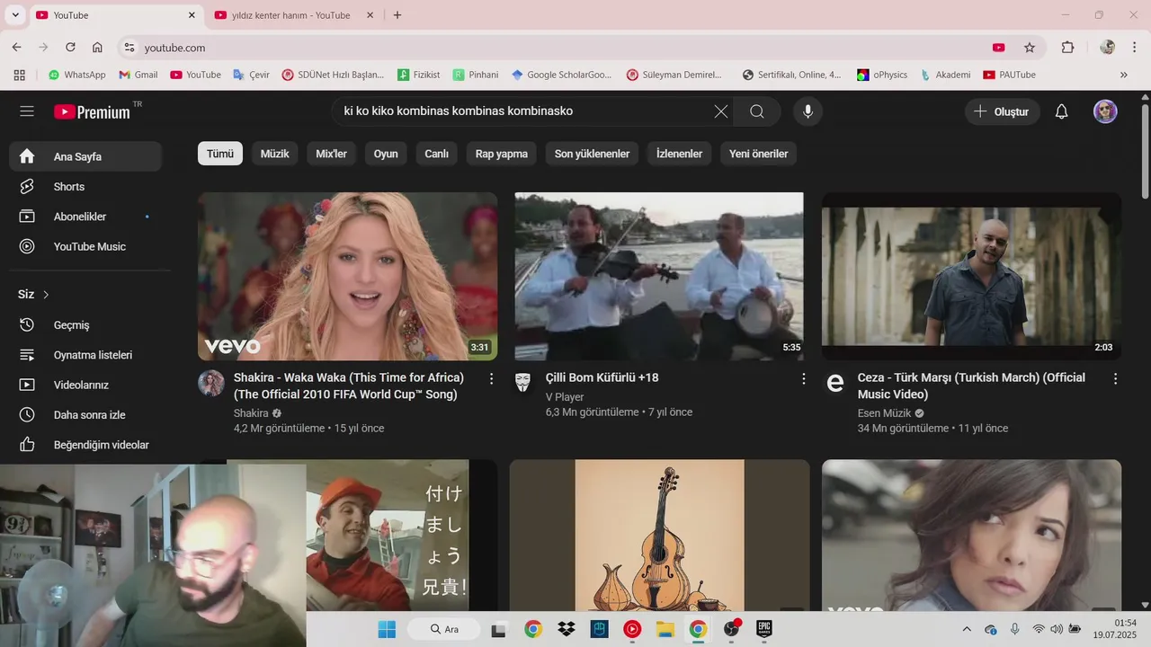Open the tab search dropdown arrow
The width and height of the screenshot is (1151, 647).
(15, 15)
